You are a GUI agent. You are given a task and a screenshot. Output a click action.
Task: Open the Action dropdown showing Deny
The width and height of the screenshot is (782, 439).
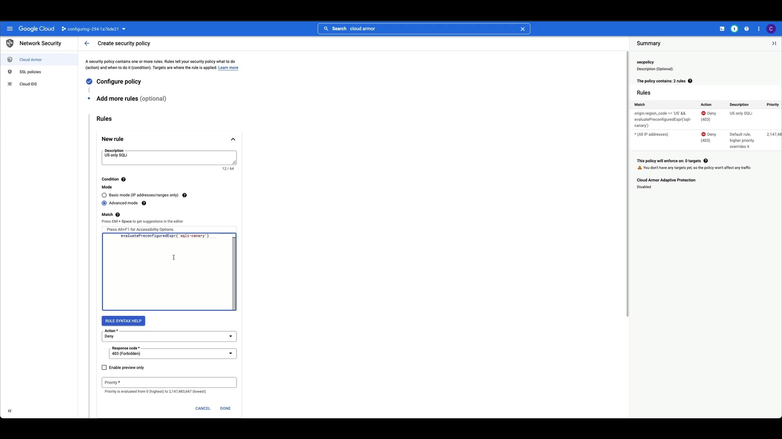169,337
